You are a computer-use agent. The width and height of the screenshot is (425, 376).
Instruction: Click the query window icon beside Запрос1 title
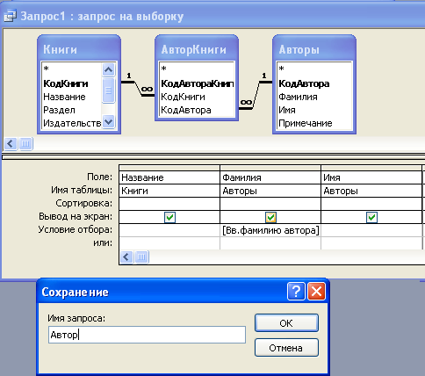10,16
